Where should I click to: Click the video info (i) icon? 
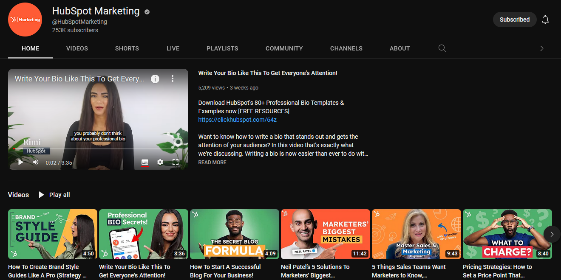(x=155, y=79)
